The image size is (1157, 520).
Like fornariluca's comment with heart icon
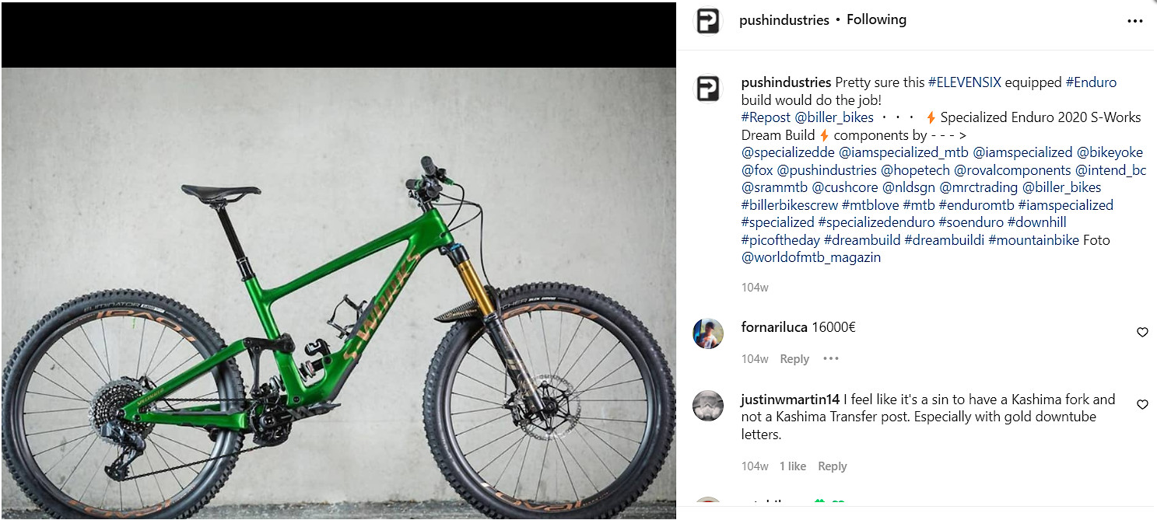point(1142,333)
